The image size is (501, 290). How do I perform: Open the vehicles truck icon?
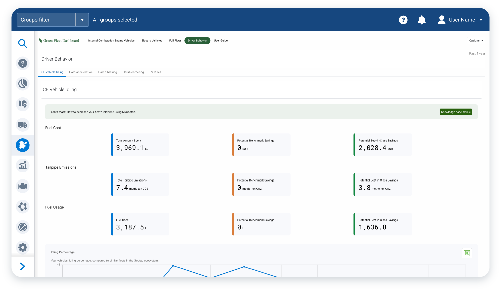point(22,125)
